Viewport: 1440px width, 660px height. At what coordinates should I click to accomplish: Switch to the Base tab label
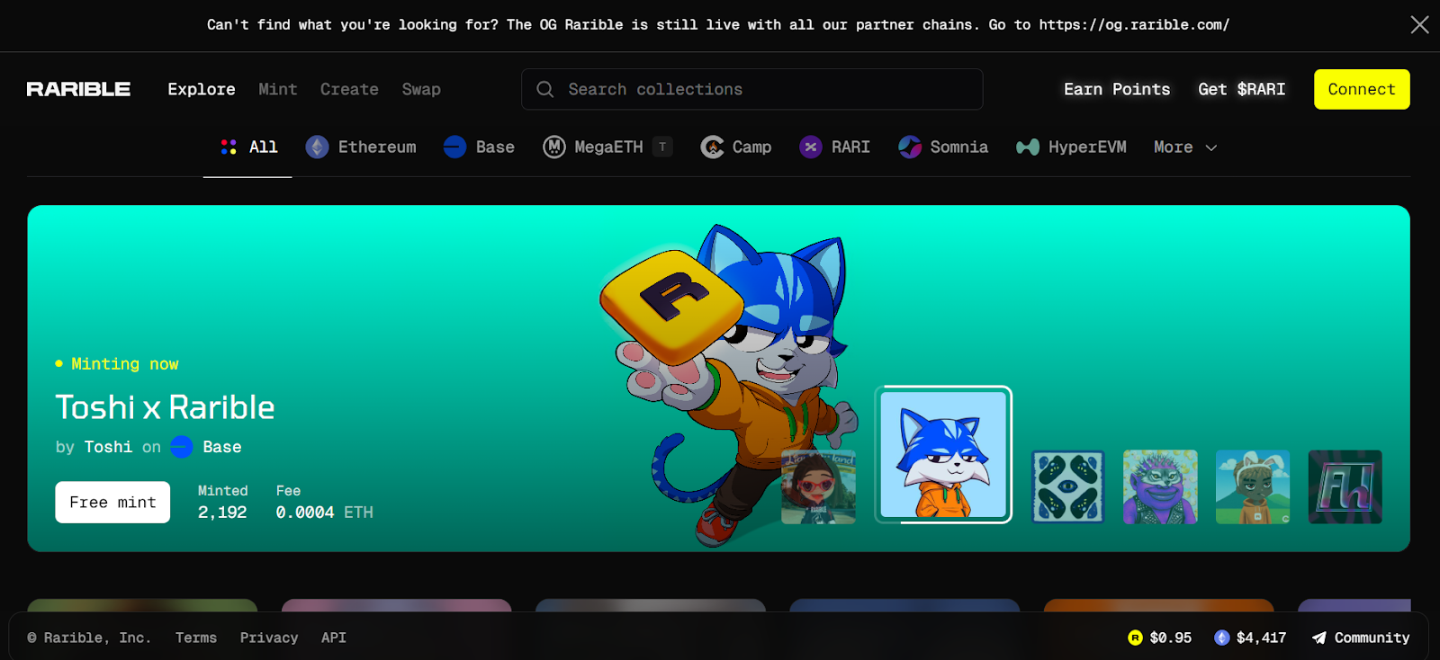coord(495,147)
